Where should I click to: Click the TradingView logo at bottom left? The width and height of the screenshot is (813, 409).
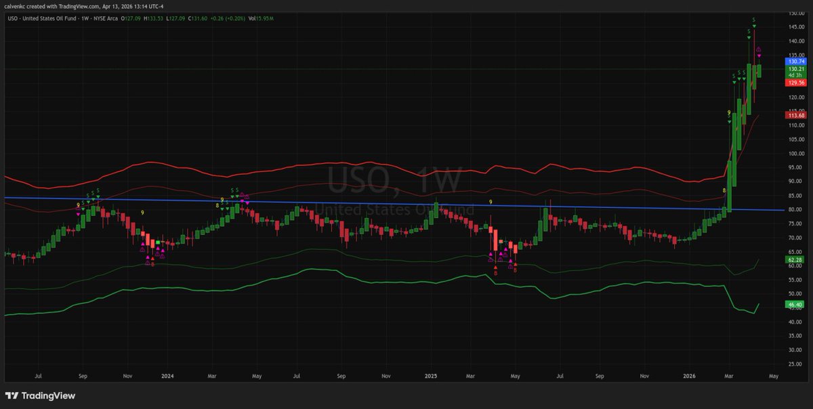click(x=40, y=396)
